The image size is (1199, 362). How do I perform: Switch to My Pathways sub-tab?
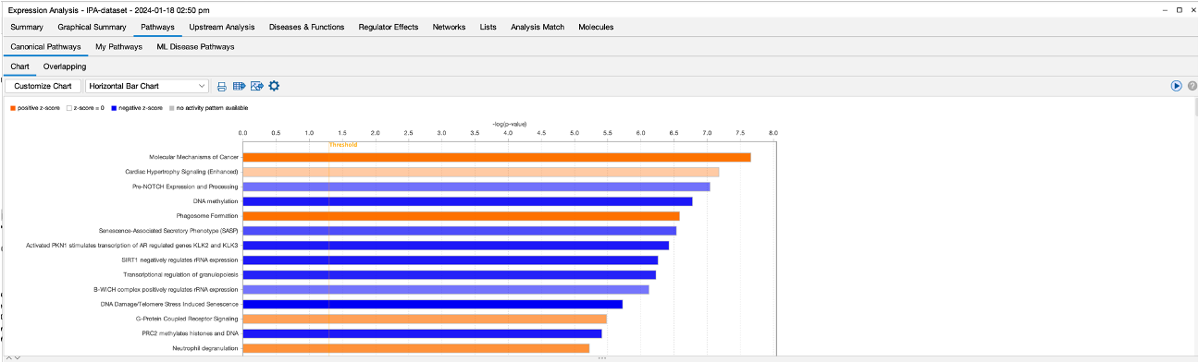coord(118,46)
